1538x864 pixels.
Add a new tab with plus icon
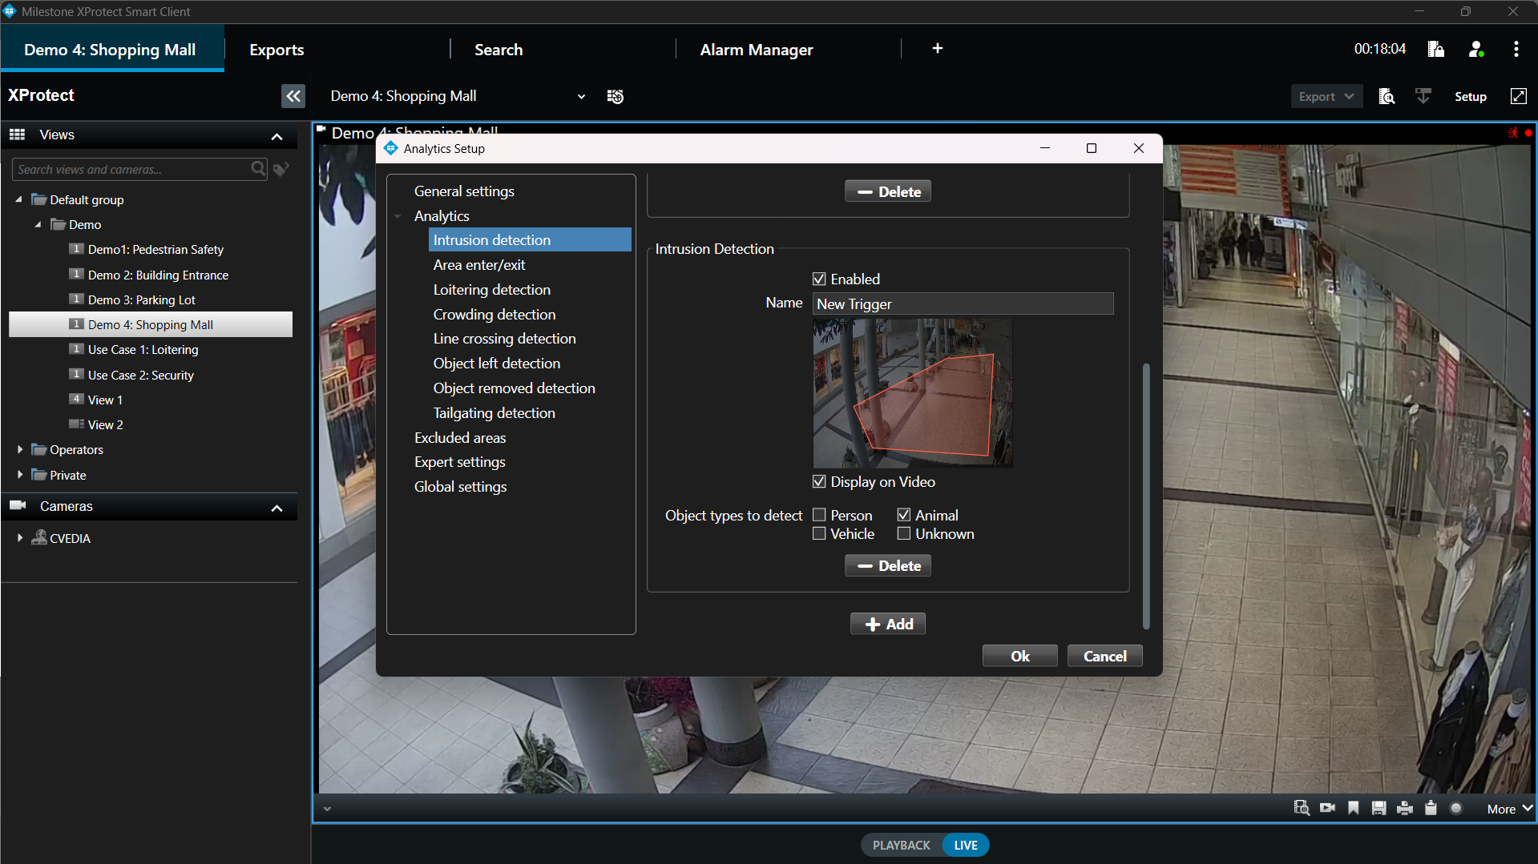[937, 49]
